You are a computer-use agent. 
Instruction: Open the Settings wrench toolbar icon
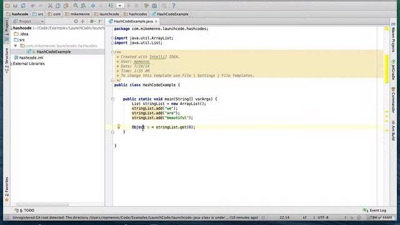coord(146,6)
